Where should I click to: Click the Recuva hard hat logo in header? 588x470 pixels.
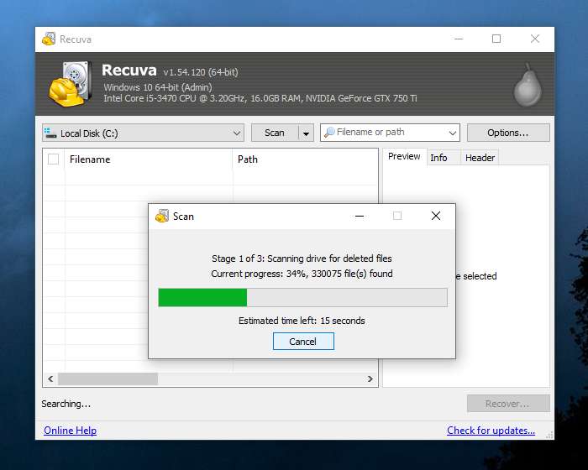point(70,84)
